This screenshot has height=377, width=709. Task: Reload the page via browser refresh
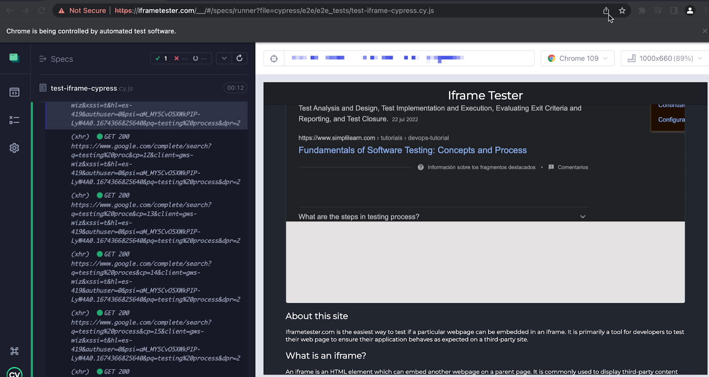click(x=41, y=11)
